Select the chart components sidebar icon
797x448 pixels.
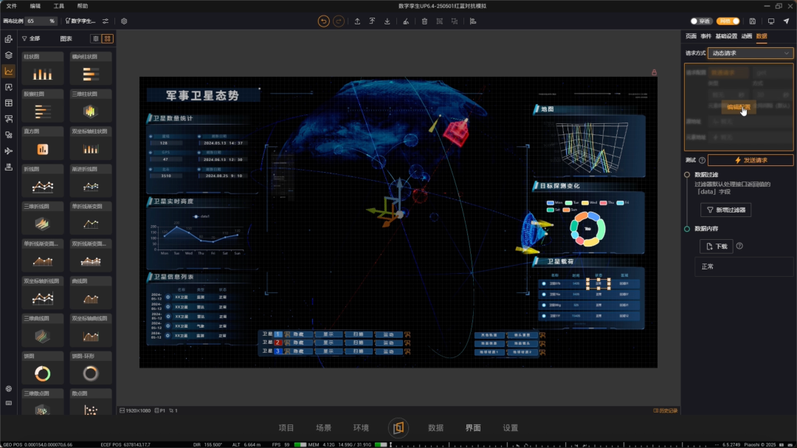9,71
